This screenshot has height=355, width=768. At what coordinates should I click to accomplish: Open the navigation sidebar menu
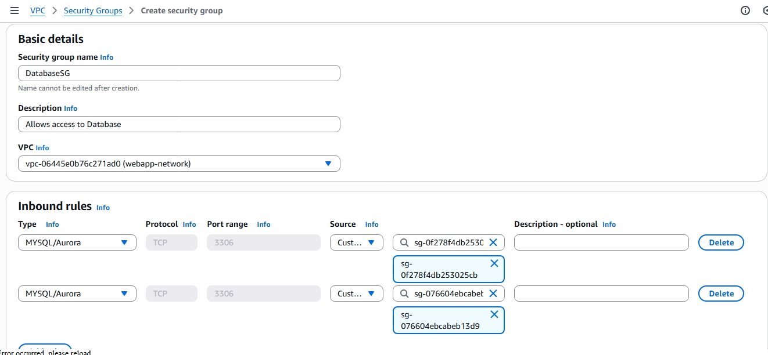(x=15, y=10)
